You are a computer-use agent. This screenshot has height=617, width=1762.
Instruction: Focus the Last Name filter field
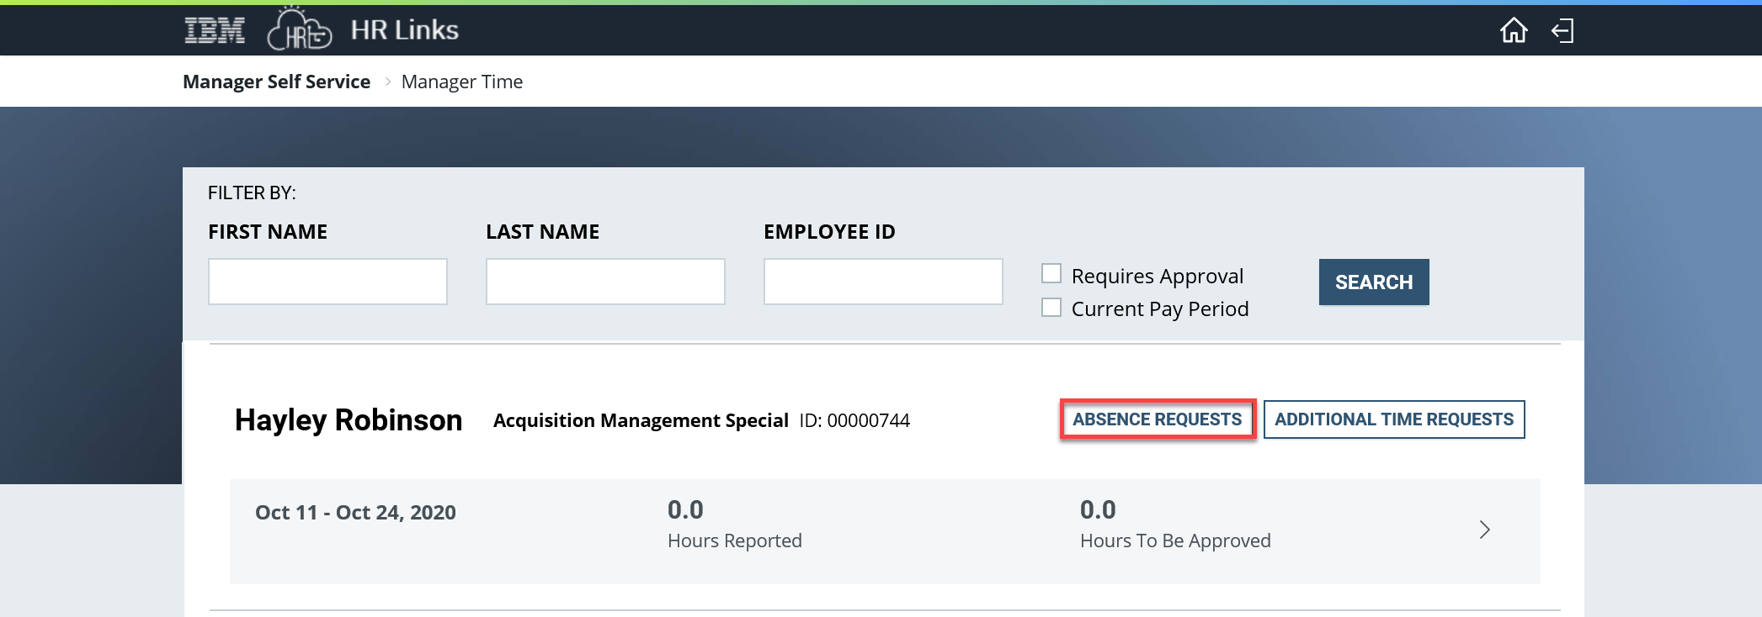(605, 282)
